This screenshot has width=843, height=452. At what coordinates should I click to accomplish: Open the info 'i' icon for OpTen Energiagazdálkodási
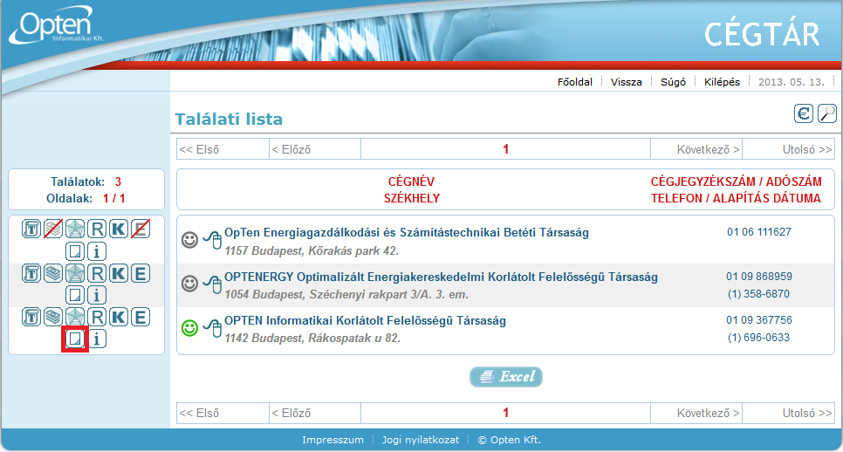[x=97, y=251]
